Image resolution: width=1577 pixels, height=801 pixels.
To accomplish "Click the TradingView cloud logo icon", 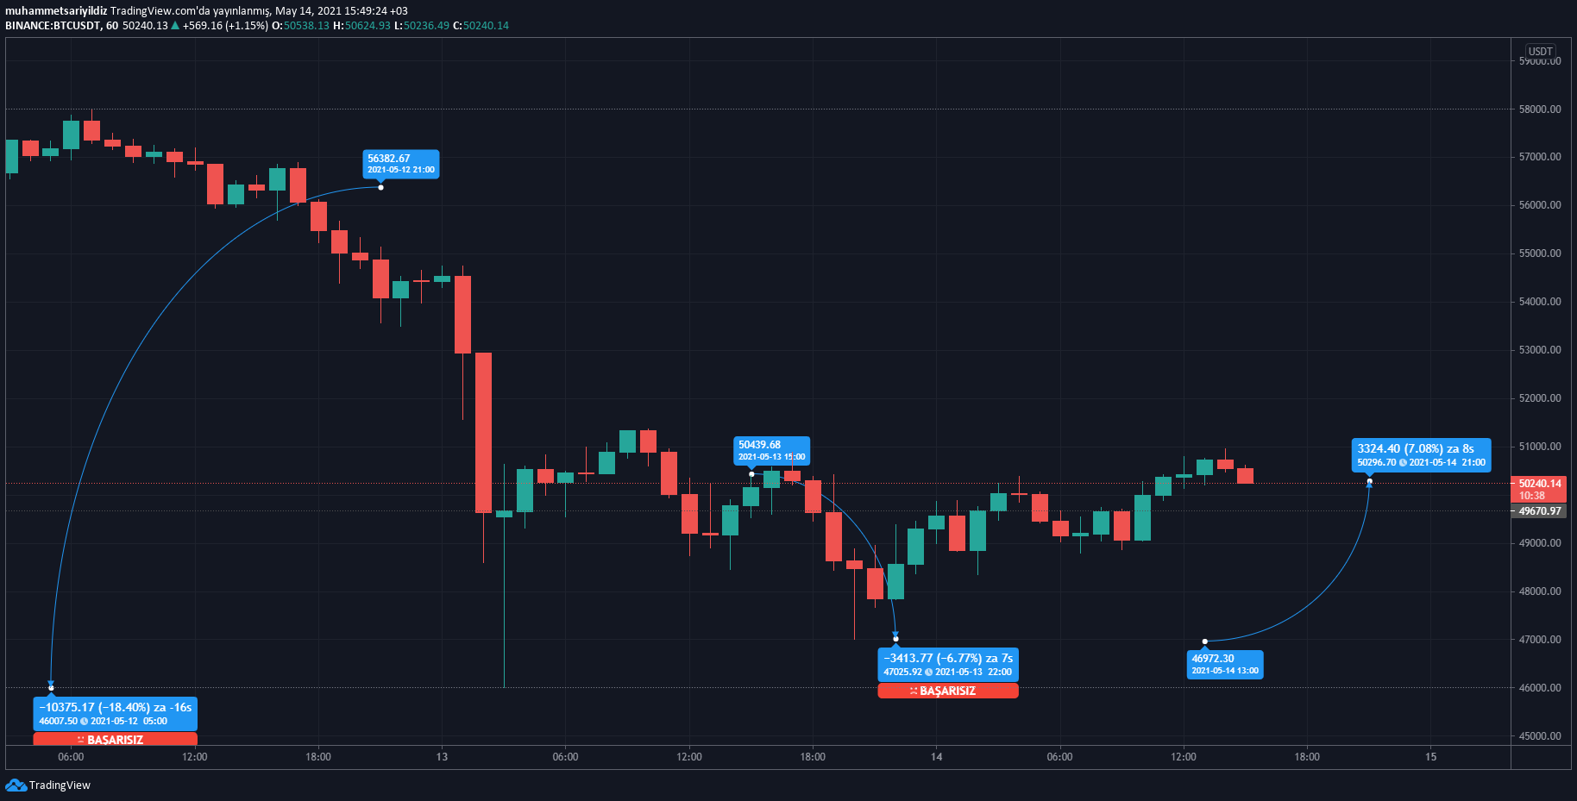I will coord(16,785).
